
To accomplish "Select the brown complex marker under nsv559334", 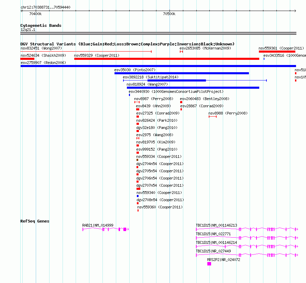I will (138, 160).
